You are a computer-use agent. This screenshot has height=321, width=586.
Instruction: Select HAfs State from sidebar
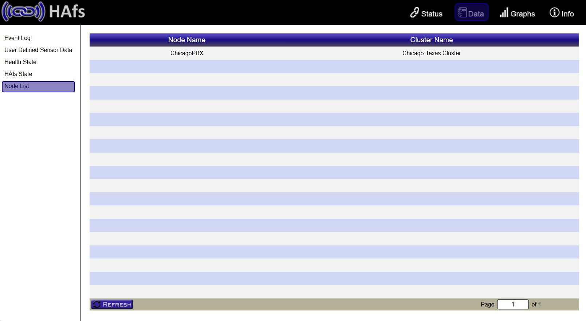pos(18,74)
